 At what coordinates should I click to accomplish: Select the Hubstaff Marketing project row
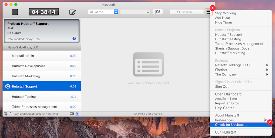click(x=42, y=76)
